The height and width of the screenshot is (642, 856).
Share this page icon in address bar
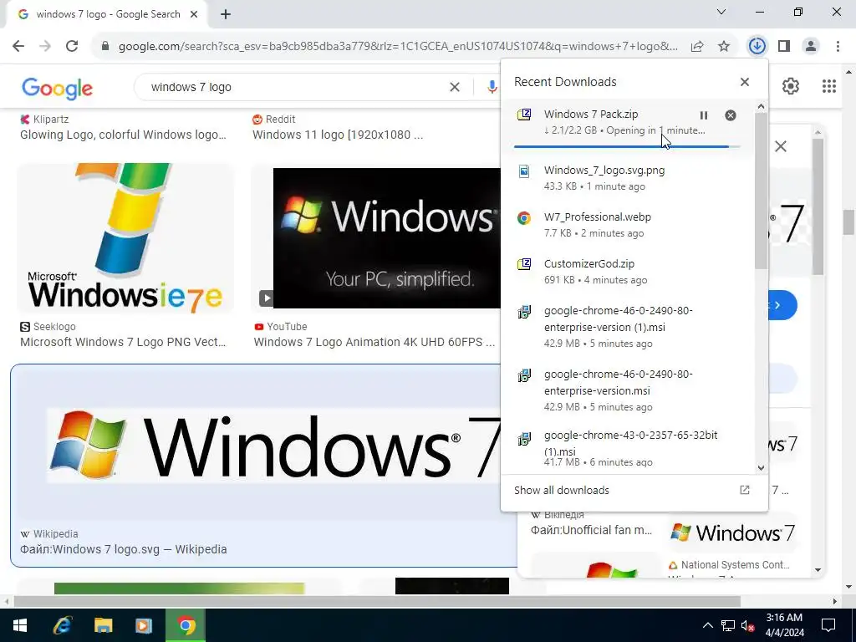[x=697, y=47]
